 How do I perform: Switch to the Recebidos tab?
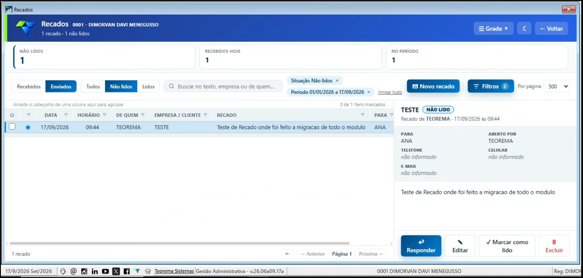(29, 86)
